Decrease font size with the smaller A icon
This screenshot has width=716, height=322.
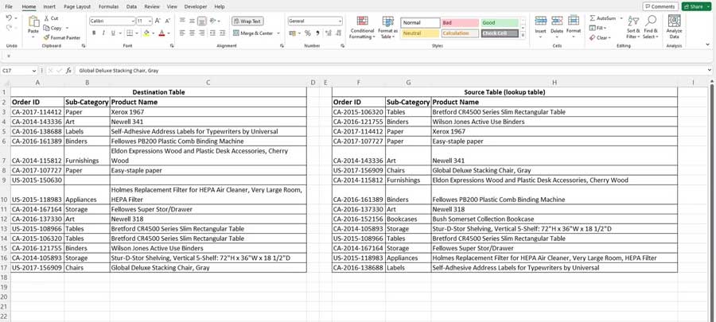168,21
